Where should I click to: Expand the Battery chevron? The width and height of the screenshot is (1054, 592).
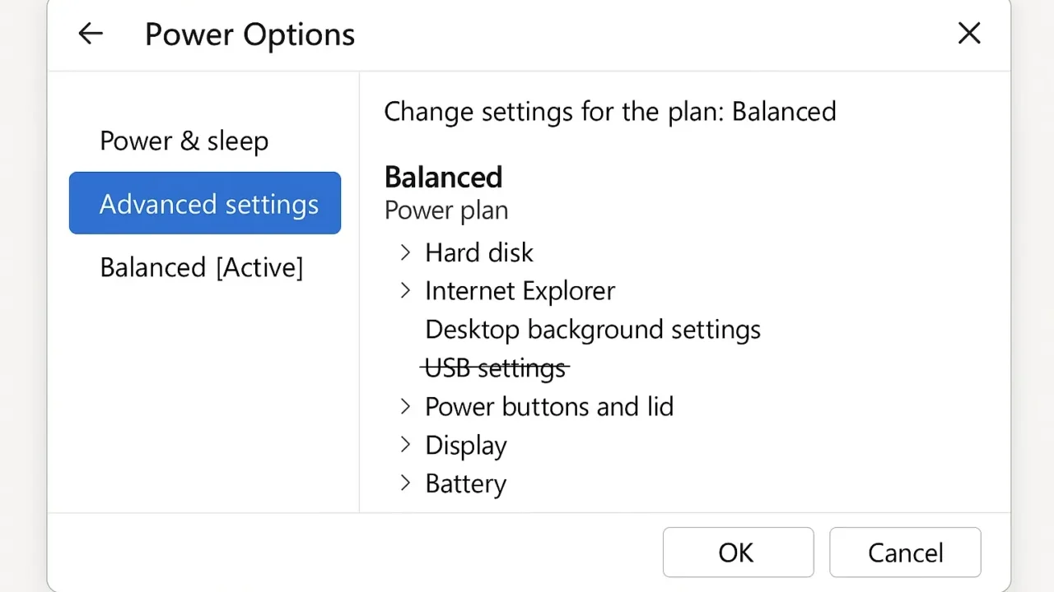[x=404, y=483]
